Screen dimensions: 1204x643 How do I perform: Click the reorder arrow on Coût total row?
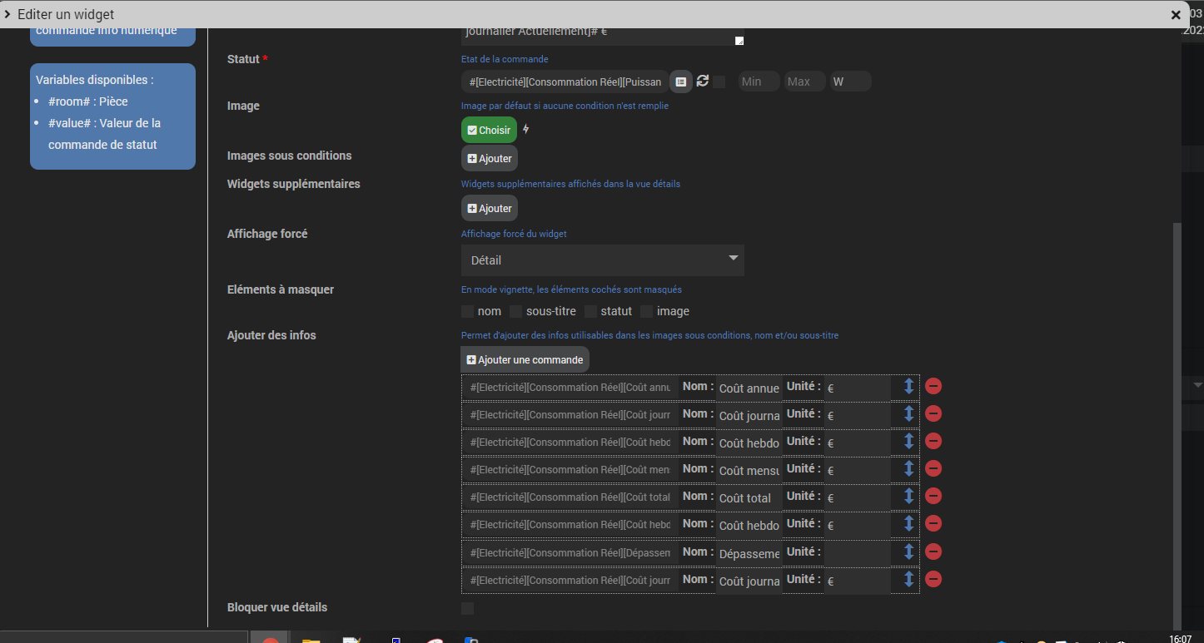pyautogui.click(x=908, y=497)
